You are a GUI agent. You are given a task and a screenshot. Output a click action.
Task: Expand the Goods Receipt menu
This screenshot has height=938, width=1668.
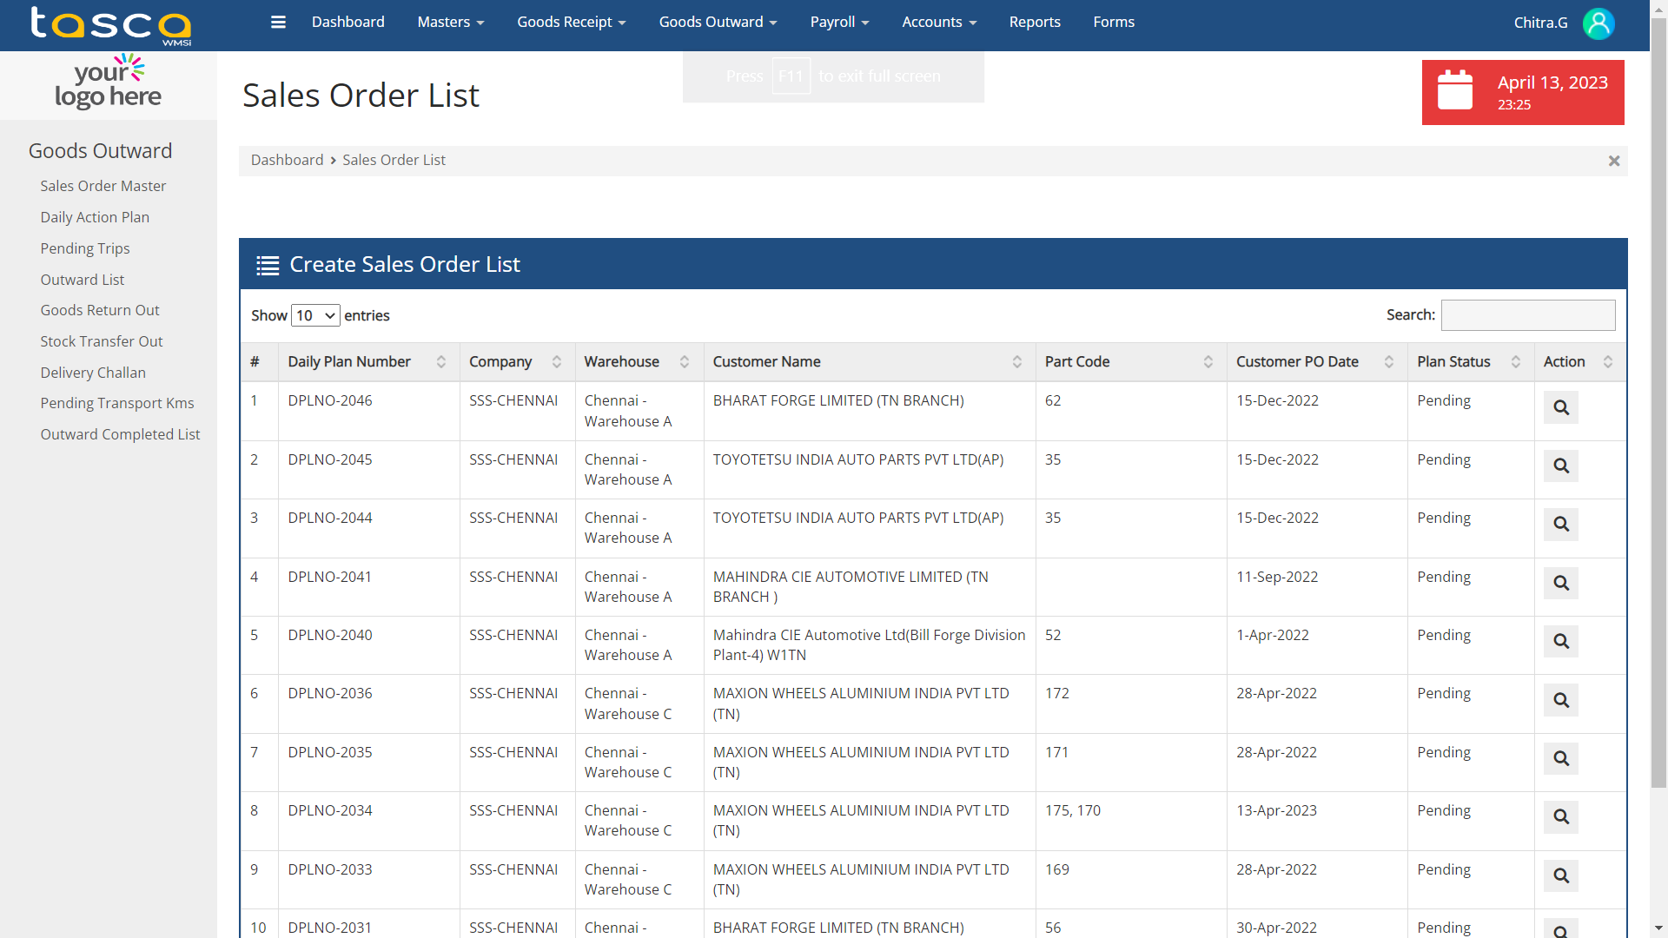[572, 23]
